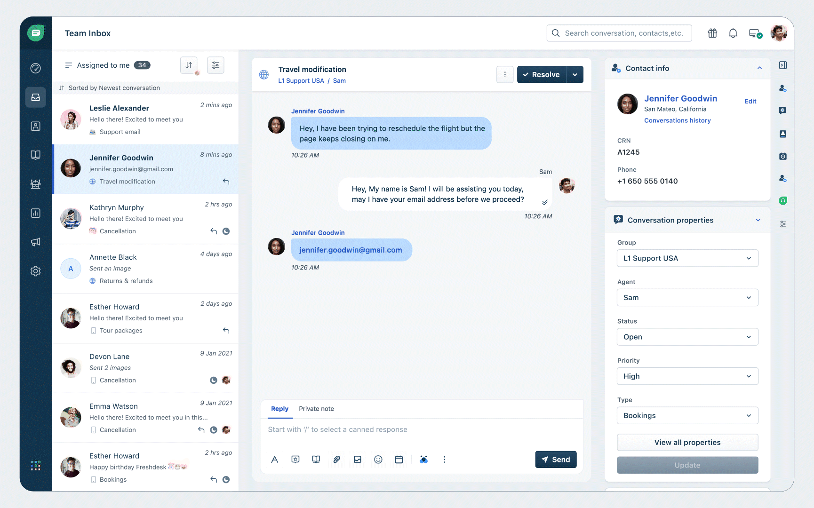Open the Status dropdown showing Open
This screenshot has width=814, height=508.
tap(687, 337)
